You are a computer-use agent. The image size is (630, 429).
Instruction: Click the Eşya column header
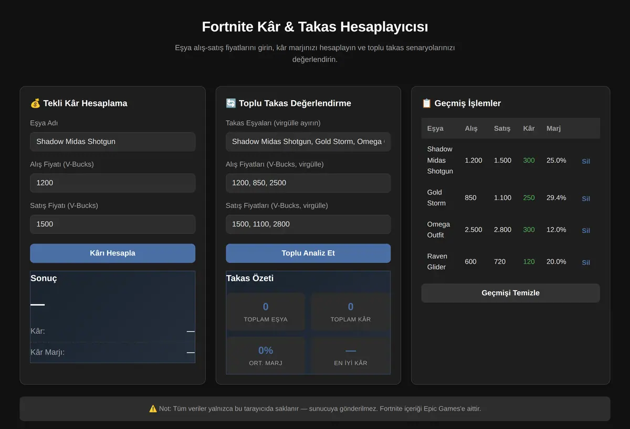[435, 128]
